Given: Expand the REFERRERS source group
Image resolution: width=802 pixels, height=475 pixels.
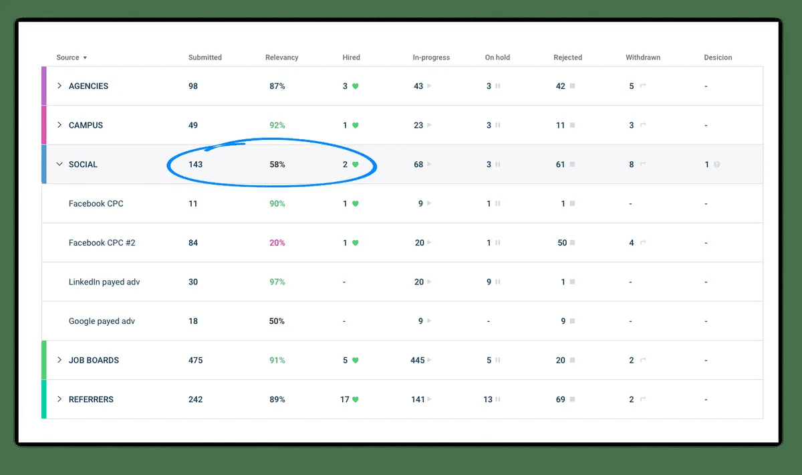Looking at the screenshot, I should pos(59,399).
